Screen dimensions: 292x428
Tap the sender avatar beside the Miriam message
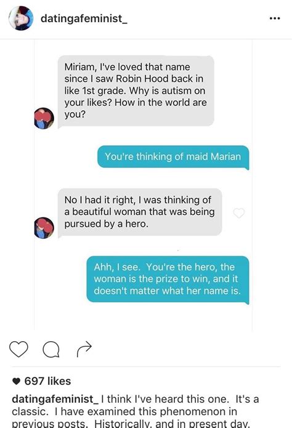44,118
